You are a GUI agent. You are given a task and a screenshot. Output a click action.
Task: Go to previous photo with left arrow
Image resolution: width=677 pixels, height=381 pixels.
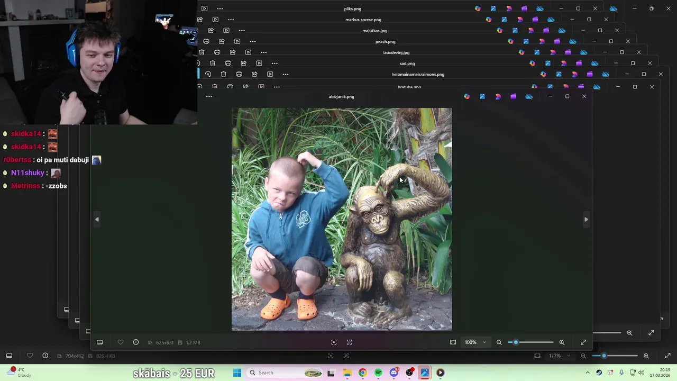pos(97,219)
